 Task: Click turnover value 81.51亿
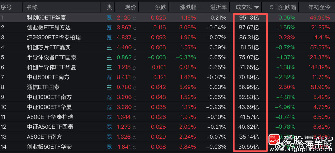[x=249, y=47]
